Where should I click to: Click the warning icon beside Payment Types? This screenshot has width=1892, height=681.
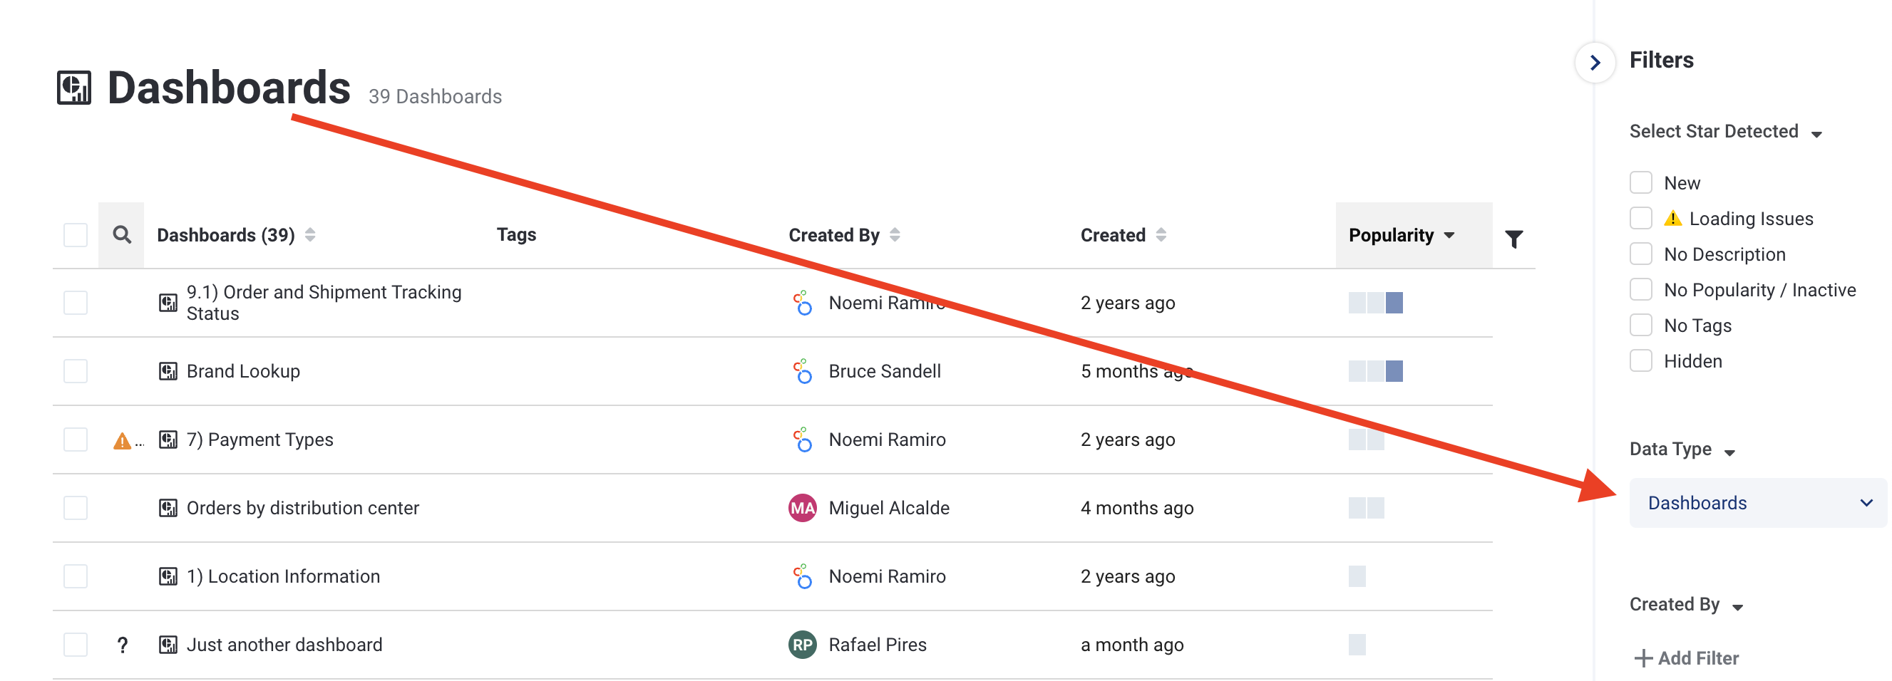click(x=122, y=440)
